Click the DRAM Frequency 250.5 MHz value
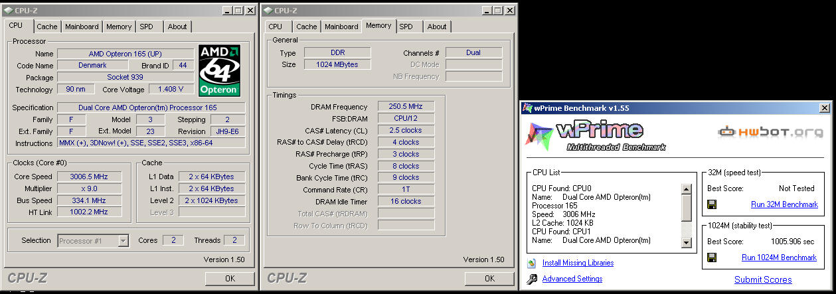836x294 pixels. click(406, 106)
